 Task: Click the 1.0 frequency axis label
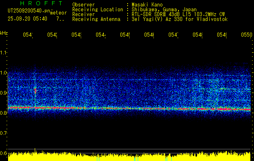click(3, 72)
